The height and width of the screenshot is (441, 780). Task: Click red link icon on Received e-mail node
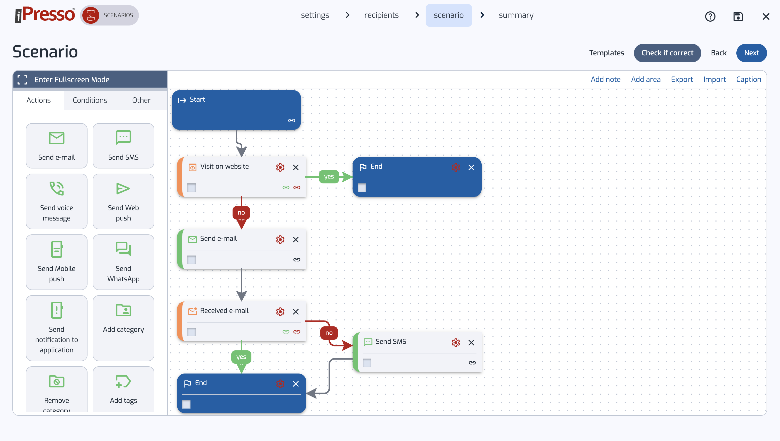tap(297, 332)
